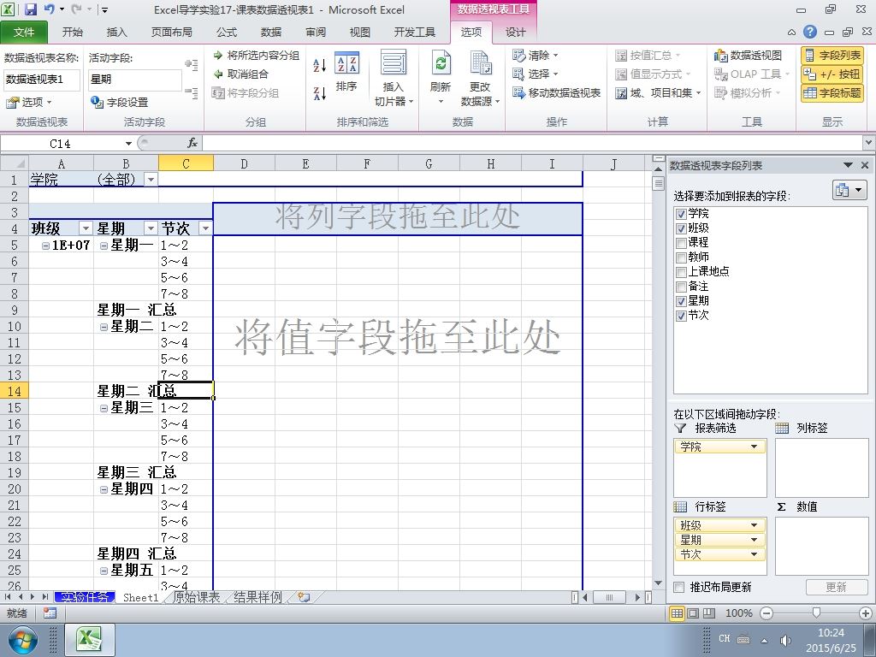Uncheck the 节次 field checkbox
The height and width of the screenshot is (657, 876).
[x=680, y=316]
